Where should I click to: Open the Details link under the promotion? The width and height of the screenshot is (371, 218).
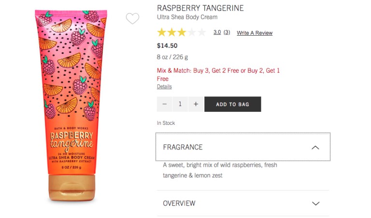coord(164,87)
